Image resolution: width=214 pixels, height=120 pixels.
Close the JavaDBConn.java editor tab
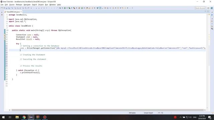[21, 12]
